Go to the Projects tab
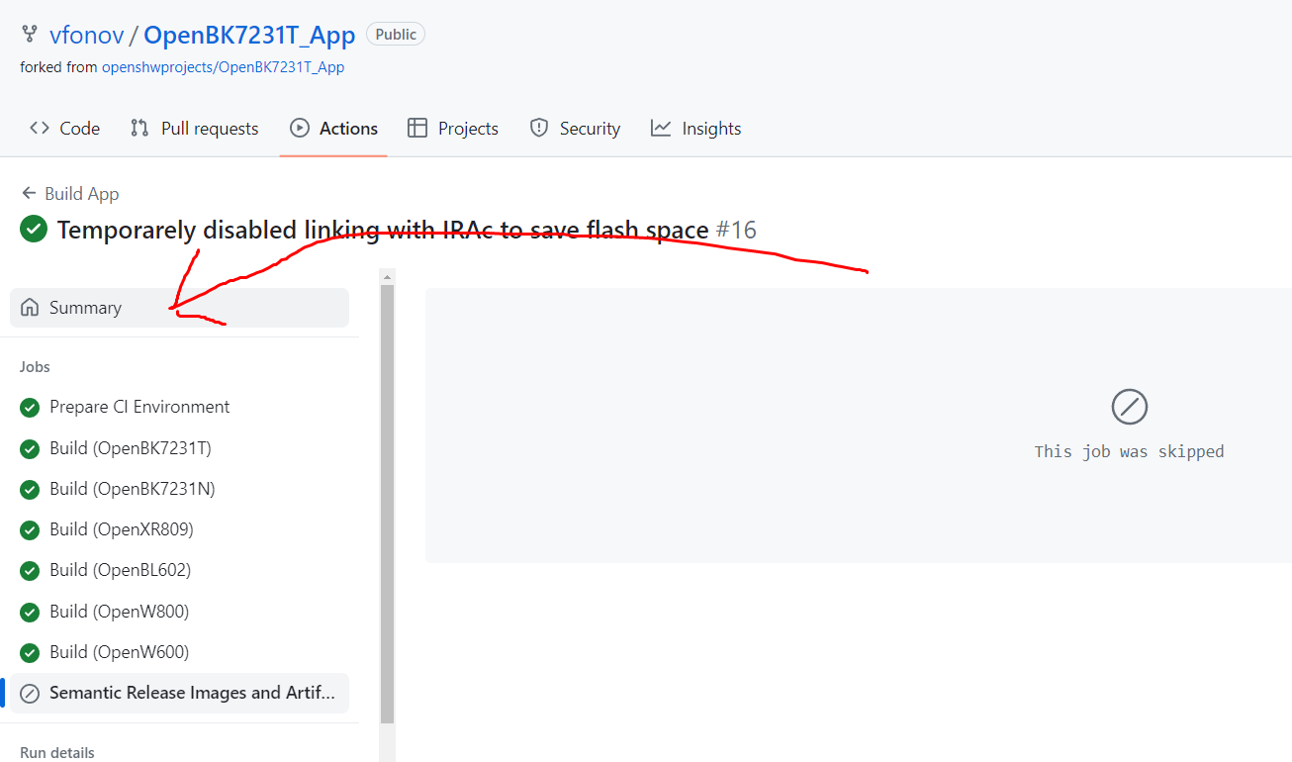The image size is (1292, 762). [x=453, y=129]
